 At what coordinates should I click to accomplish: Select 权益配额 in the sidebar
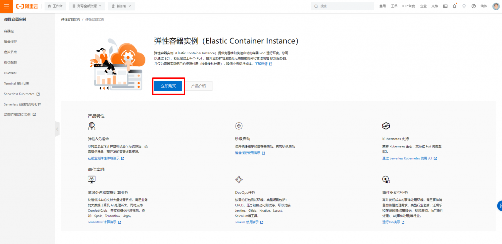[11, 63]
